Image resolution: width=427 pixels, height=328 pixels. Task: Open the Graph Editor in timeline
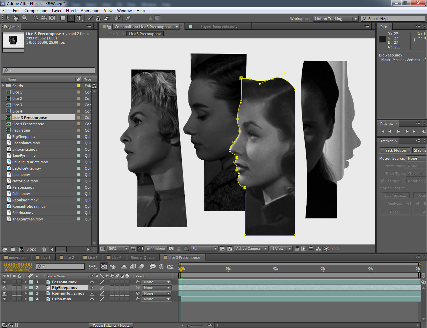point(170,267)
